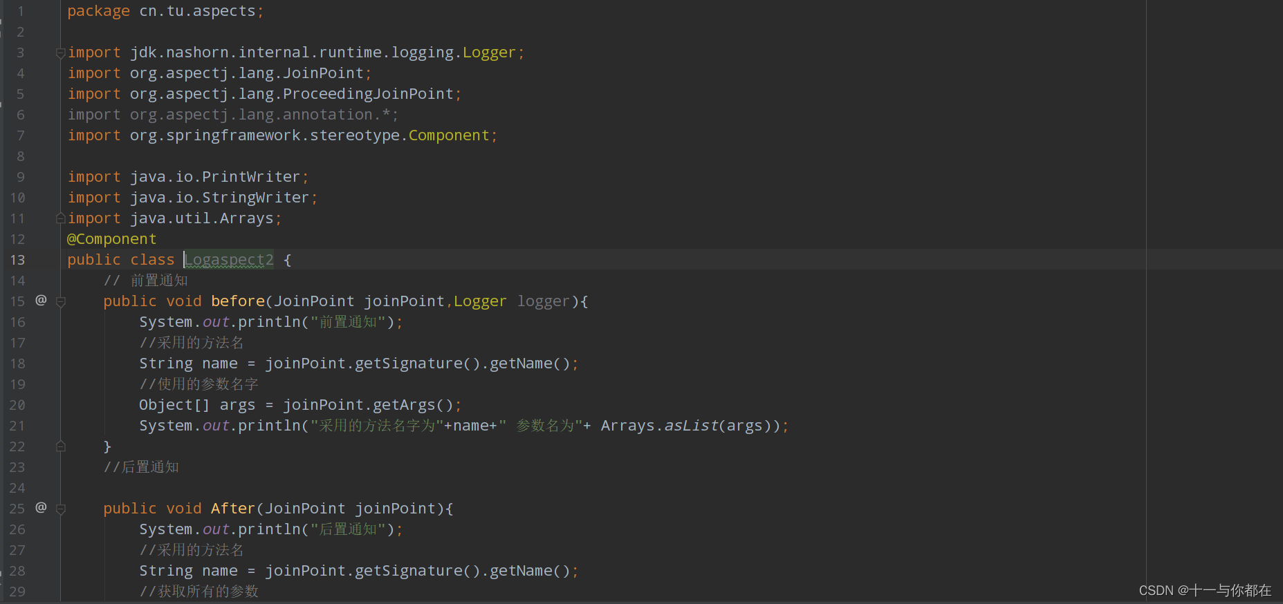1283x604 pixels.
Task: Click comment //后置通知 on line 23
Action: click(141, 467)
